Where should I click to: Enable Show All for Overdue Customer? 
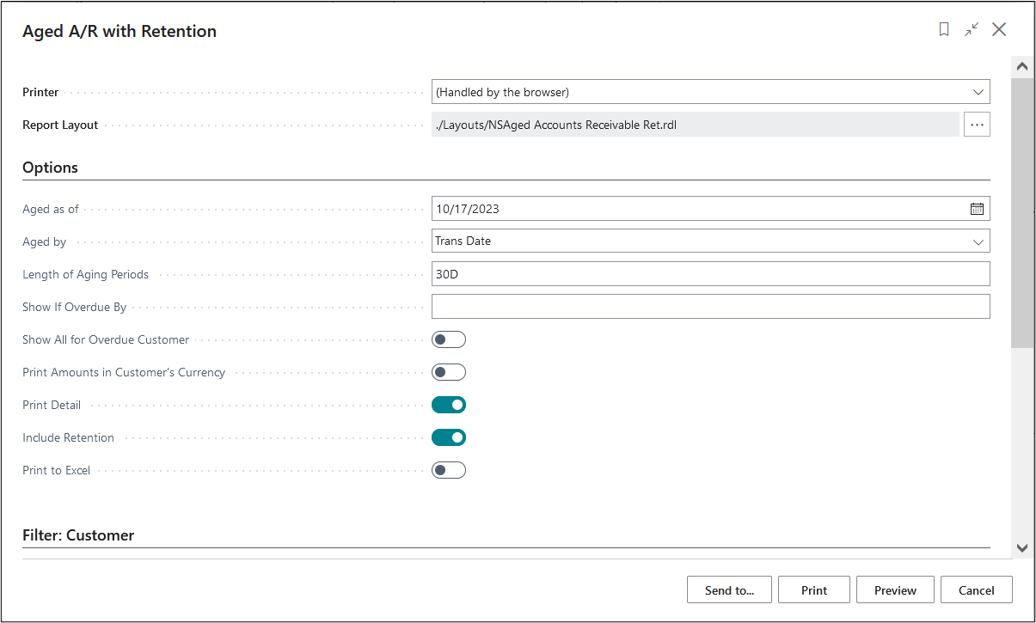[448, 339]
